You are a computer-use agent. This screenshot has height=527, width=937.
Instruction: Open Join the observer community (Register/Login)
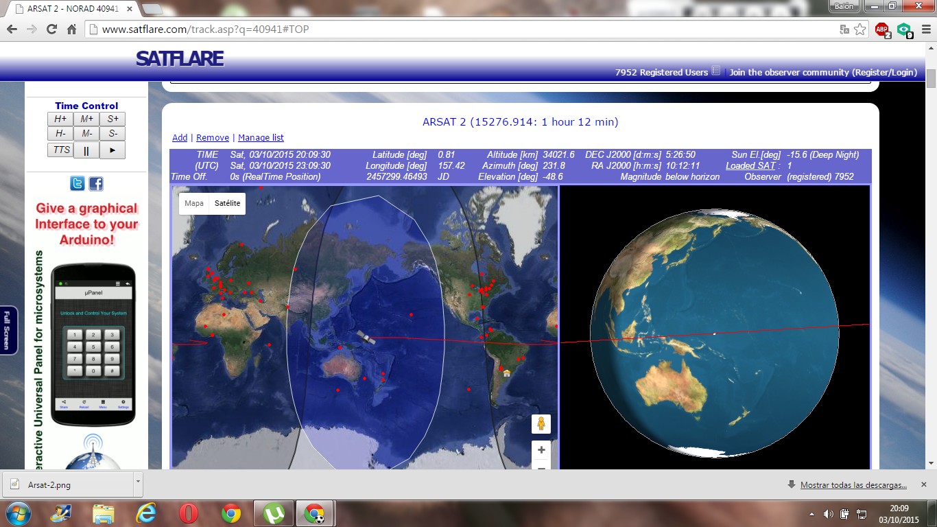(x=823, y=72)
